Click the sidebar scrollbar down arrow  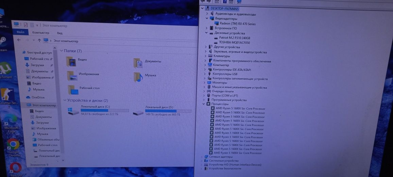(x=63, y=160)
